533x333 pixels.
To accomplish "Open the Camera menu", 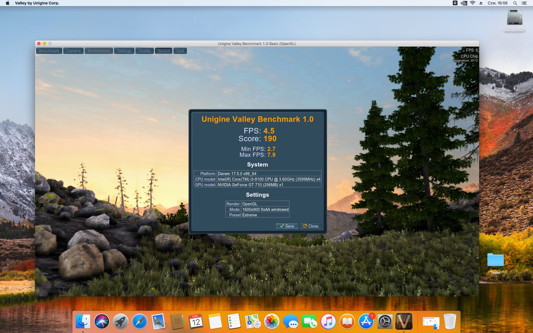I will pos(73,51).
